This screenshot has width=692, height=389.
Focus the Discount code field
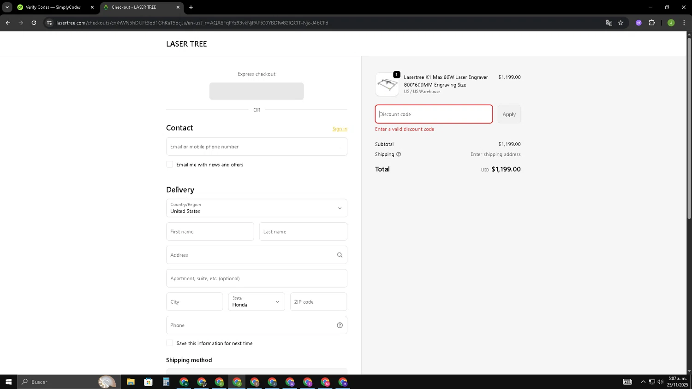tap(434, 114)
